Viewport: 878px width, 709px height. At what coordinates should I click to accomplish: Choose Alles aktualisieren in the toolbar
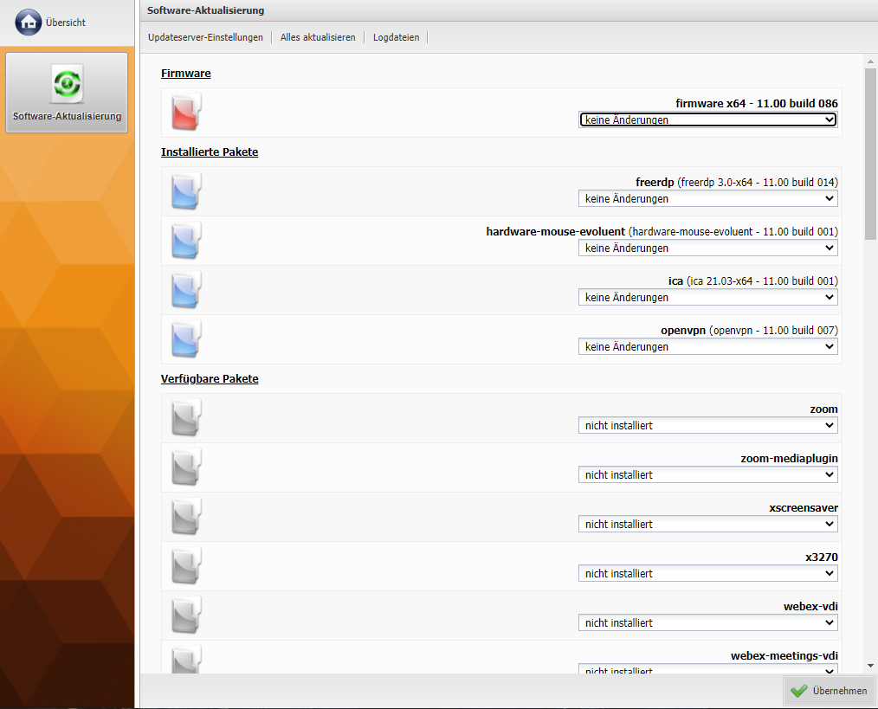pyautogui.click(x=318, y=37)
